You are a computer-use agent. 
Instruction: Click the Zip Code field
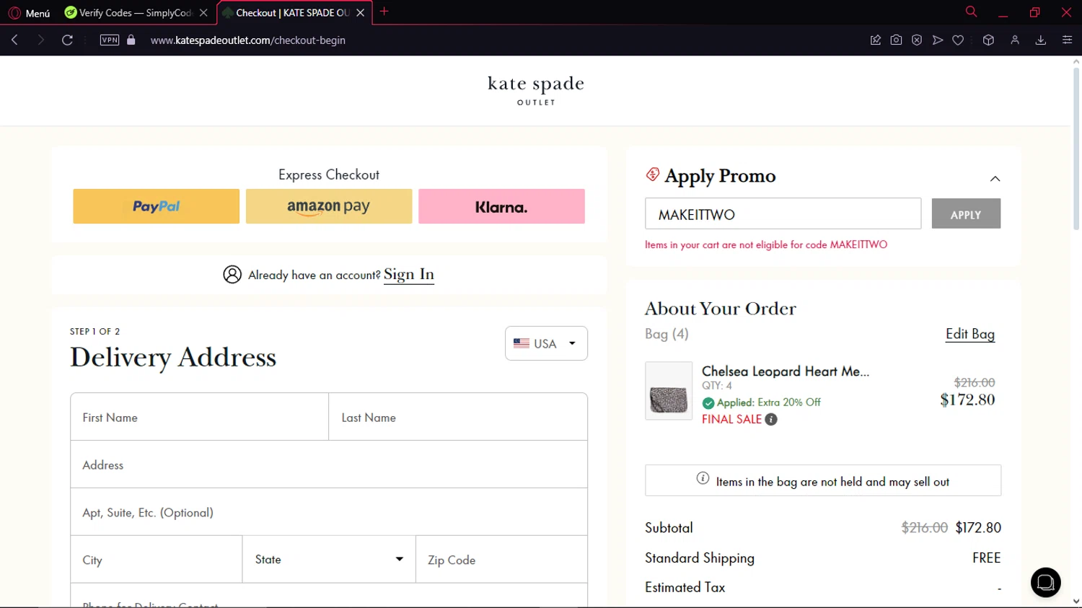click(x=502, y=560)
